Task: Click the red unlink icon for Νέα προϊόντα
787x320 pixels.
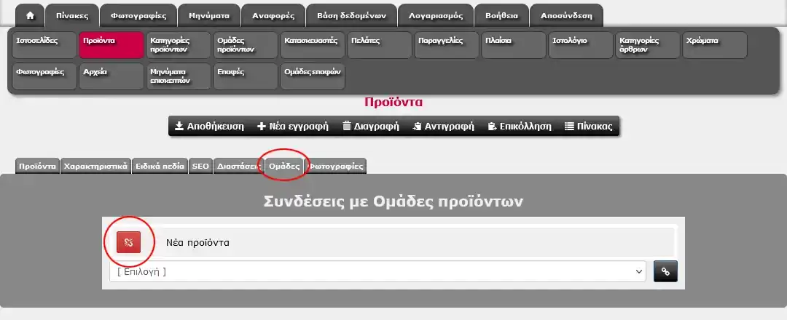Action: point(128,242)
